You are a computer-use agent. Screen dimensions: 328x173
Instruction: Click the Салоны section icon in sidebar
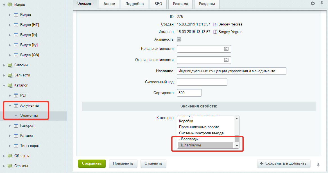[10, 65]
